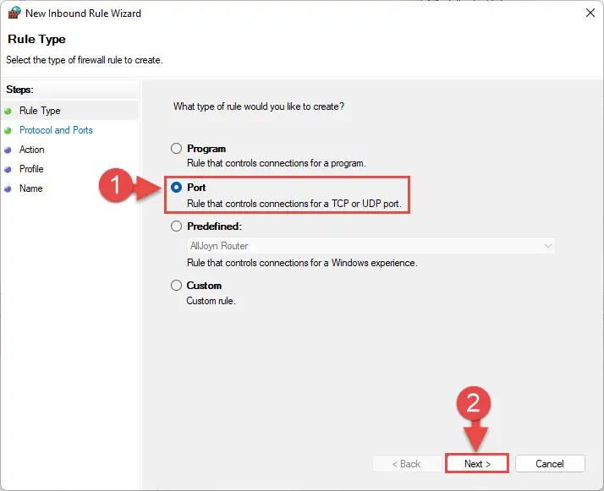604x491 pixels.
Task: Click the disabled Back button
Action: [407, 464]
